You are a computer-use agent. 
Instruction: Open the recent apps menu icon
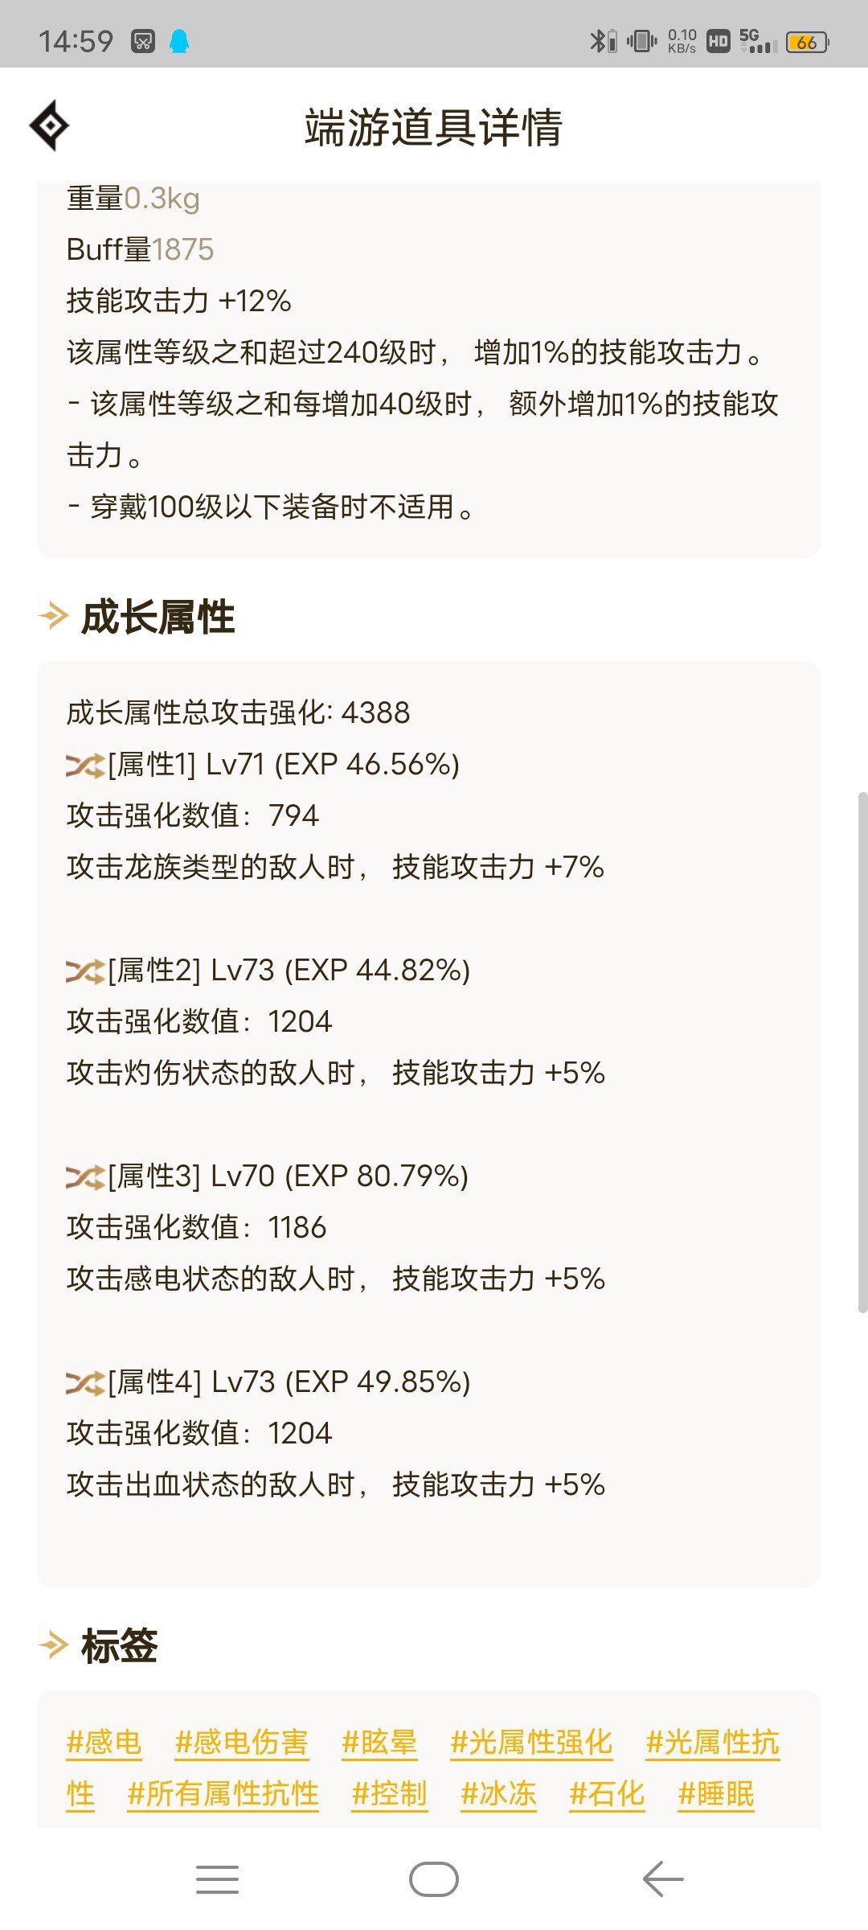pyautogui.click(x=217, y=1879)
